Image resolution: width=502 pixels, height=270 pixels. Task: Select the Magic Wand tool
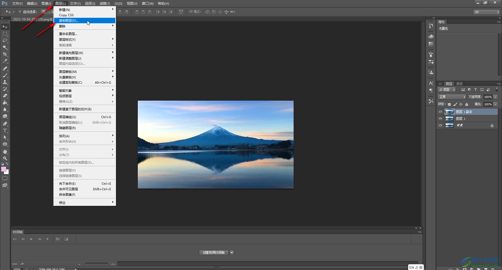(5, 47)
